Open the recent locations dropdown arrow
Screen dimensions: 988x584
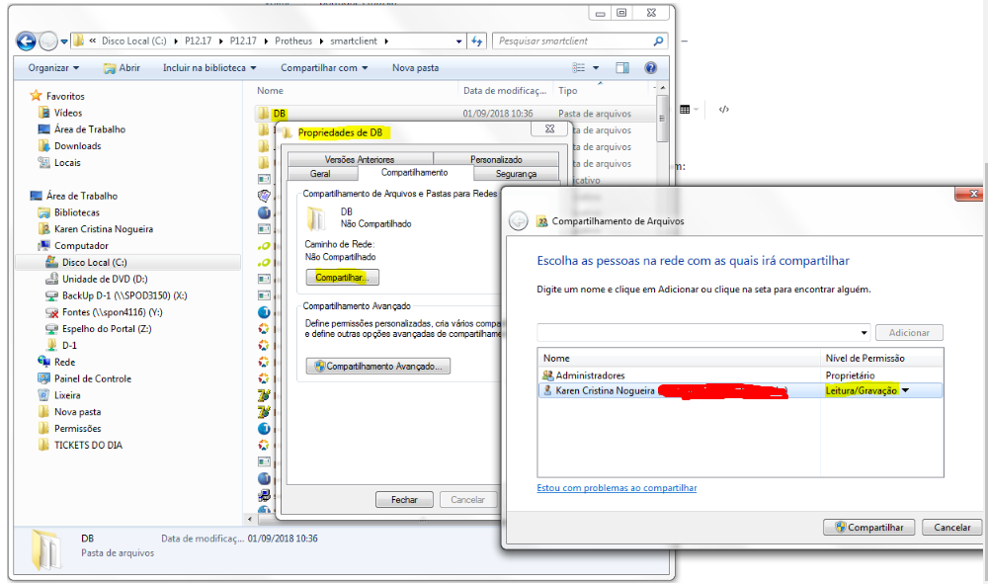(64, 42)
